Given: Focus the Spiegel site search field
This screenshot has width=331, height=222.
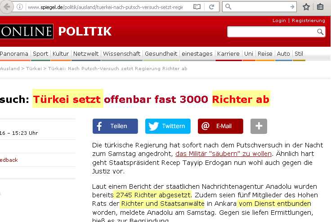Looking at the screenshot, I should point(272,32).
